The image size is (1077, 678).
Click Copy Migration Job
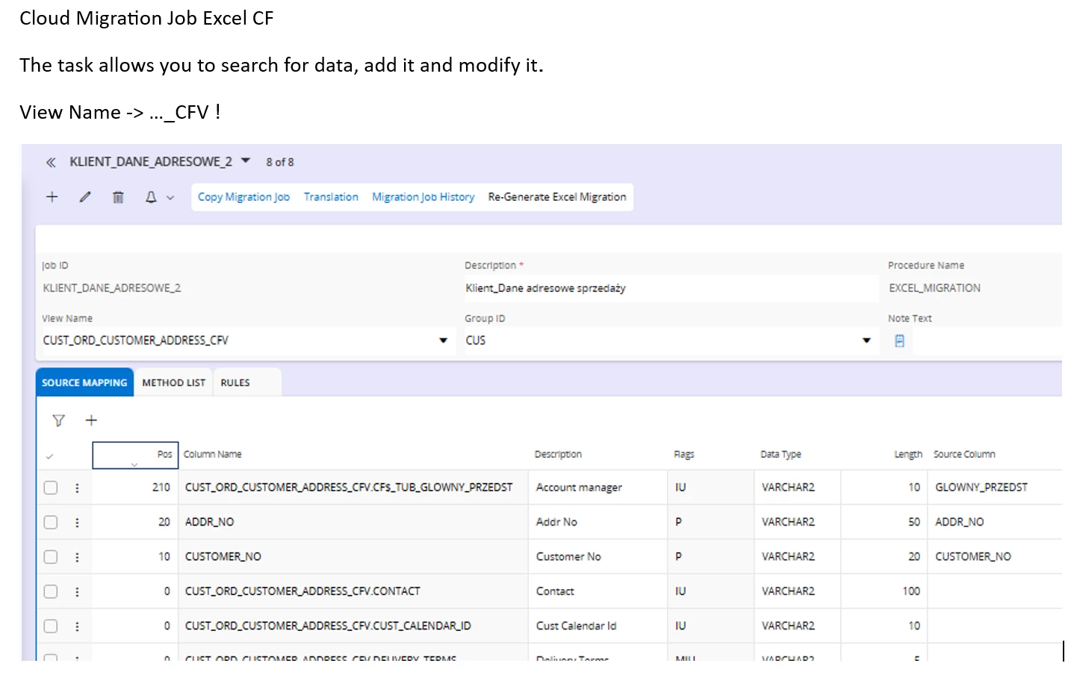point(243,197)
